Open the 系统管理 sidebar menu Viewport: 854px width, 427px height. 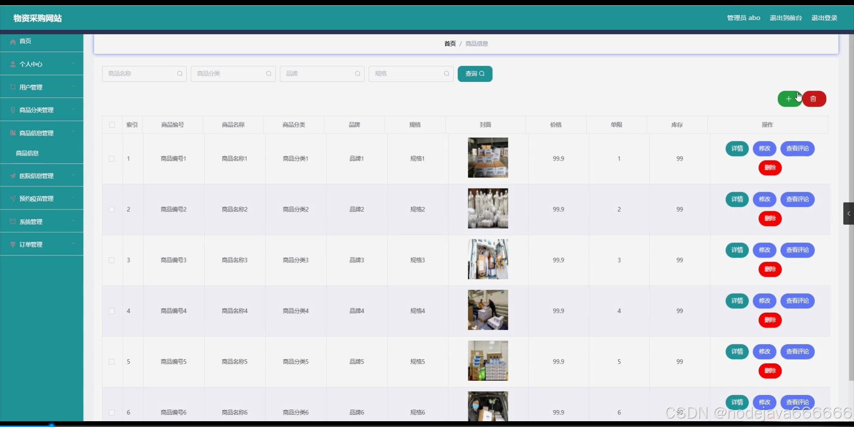41,222
